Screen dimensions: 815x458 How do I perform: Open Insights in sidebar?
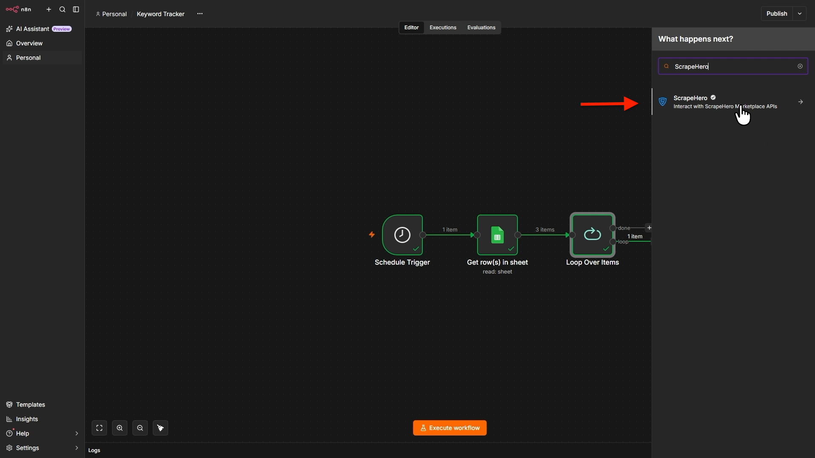(x=42, y=419)
